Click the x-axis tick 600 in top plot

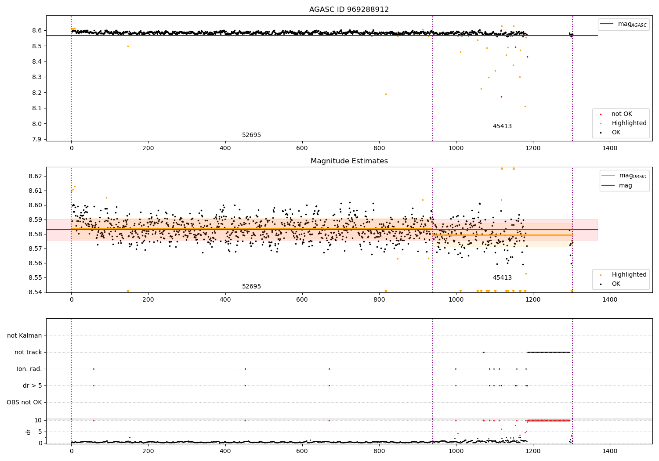pos(302,148)
